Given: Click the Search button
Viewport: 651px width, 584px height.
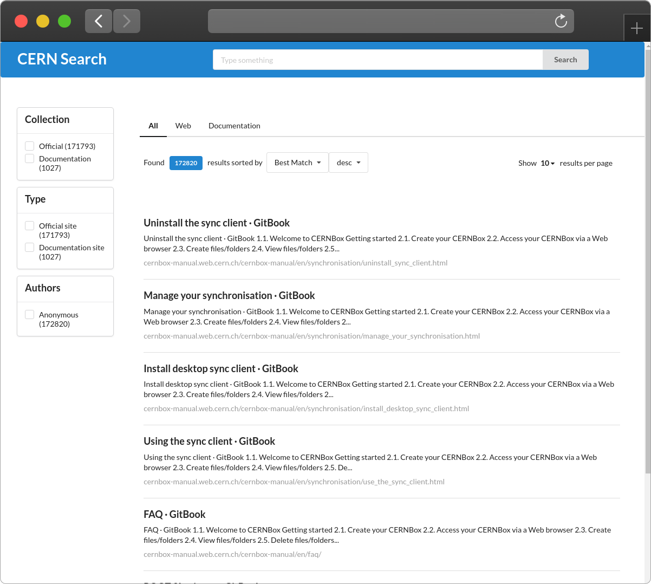Looking at the screenshot, I should coord(565,60).
